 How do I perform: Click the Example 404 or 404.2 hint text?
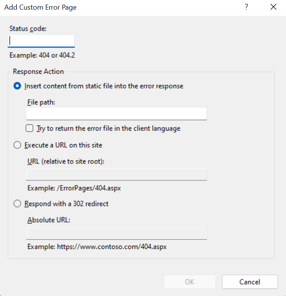click(x=42, y=55)
